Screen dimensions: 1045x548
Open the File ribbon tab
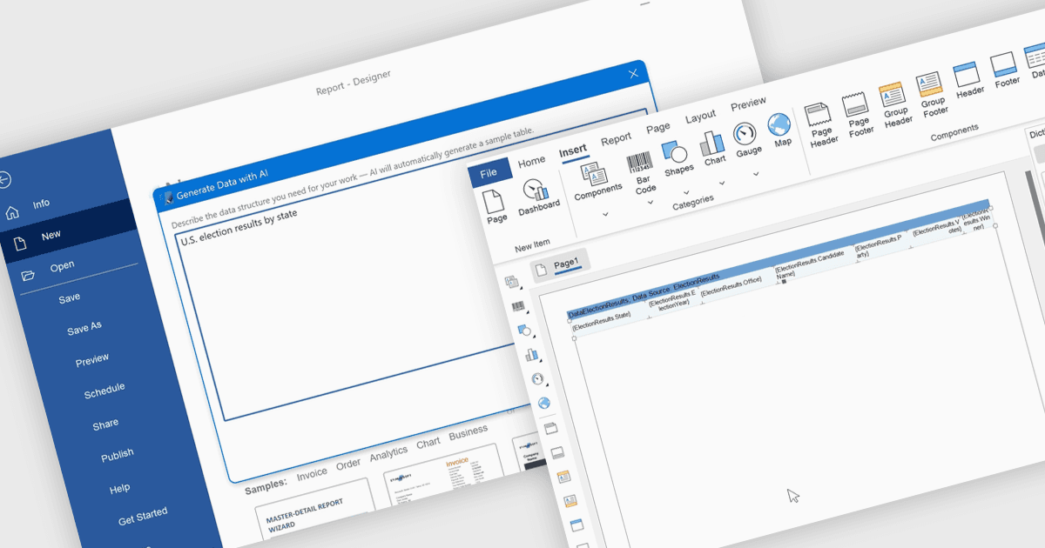tap(489, 172)
